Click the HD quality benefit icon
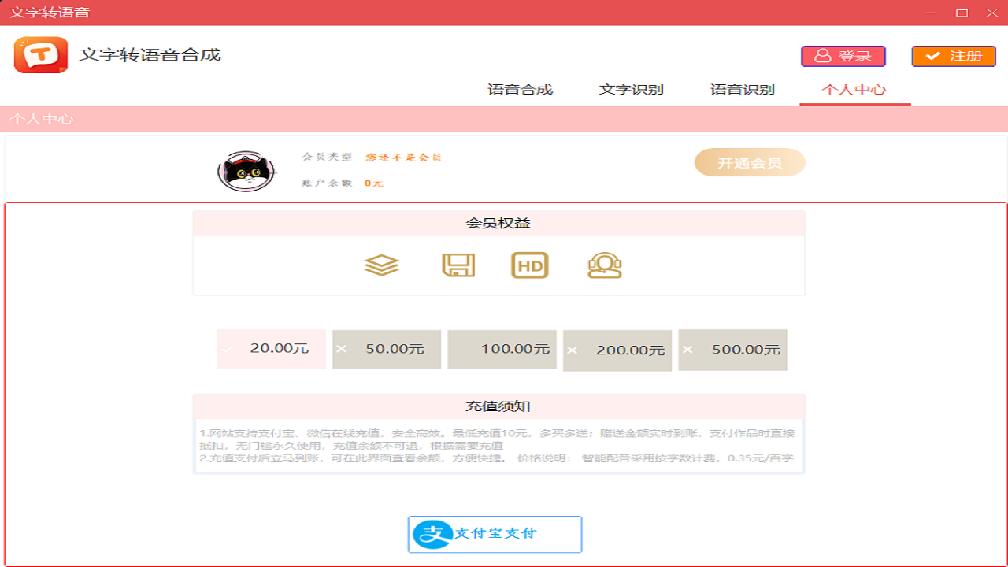Screen dimensions: 1008x567 pos(529,265)
